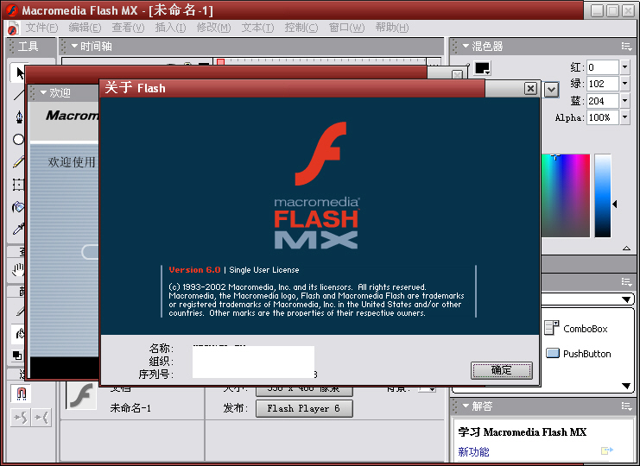
Task: Open the 新功能 link in answers panel
Action: pyautogui.click(x=473, y=451)
